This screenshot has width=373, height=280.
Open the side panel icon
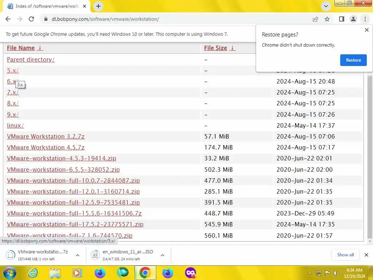(342, 19)
